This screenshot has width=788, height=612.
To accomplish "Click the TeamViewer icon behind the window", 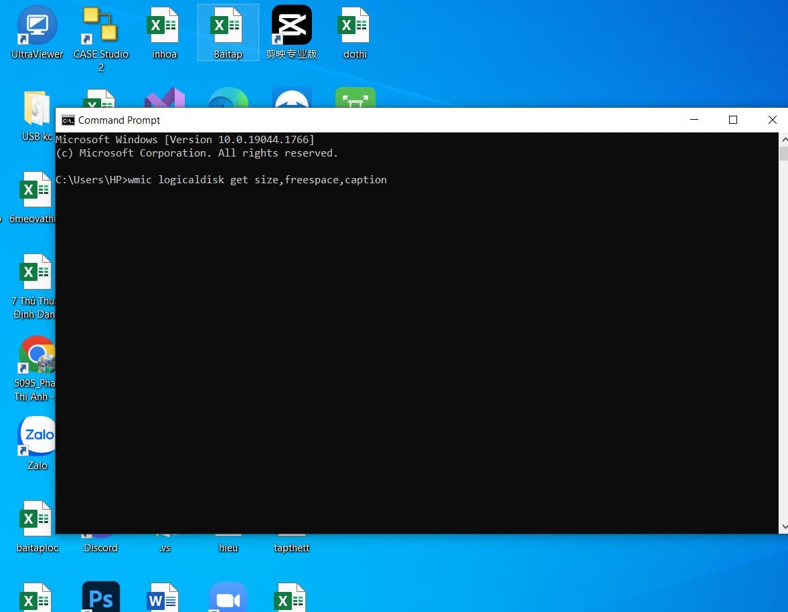I will 291,98.
